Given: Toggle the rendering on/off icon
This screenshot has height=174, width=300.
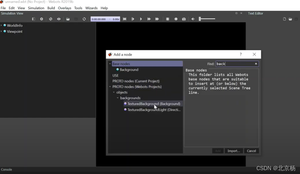Looking at the screenshot, I should pos(168,19).
